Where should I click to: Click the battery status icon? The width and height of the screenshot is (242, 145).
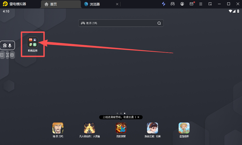238,11
